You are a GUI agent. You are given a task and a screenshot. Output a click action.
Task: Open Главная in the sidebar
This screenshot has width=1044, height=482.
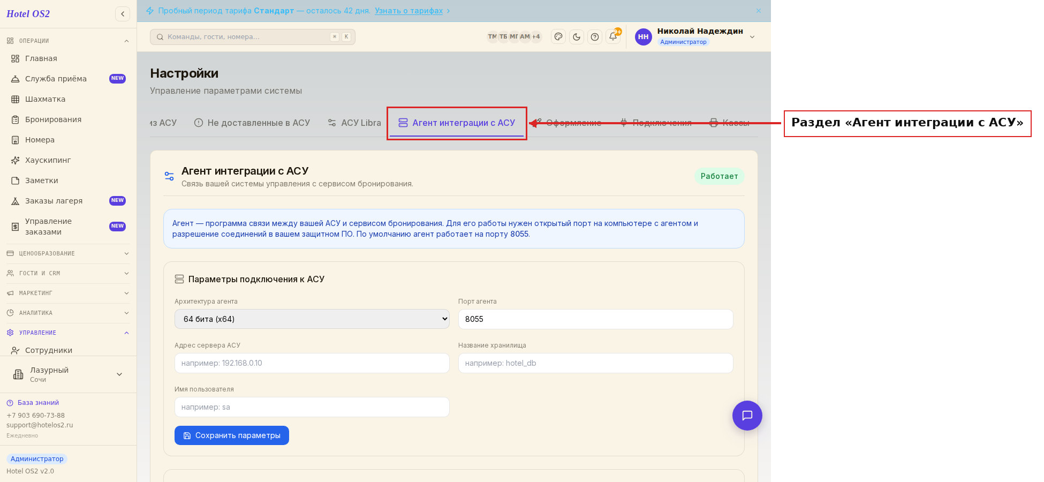click(68, 58)
